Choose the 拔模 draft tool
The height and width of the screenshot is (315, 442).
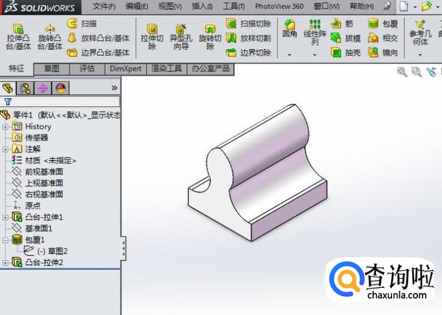[x=345, y=38]
